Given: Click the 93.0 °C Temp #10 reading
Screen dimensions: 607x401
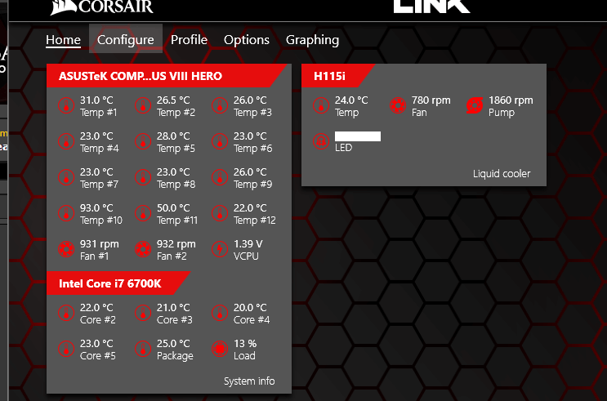Looking at the screenshot, I should click(96, 208).
